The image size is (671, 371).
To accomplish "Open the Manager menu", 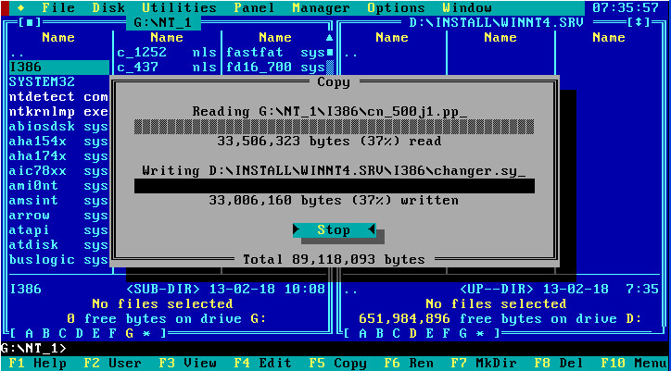I will pos(322,7).
